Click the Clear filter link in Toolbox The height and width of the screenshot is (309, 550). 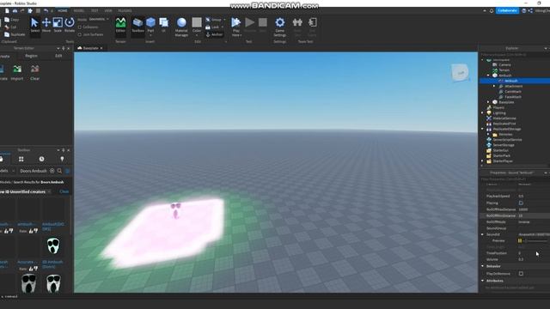click(x=64, y=191)
